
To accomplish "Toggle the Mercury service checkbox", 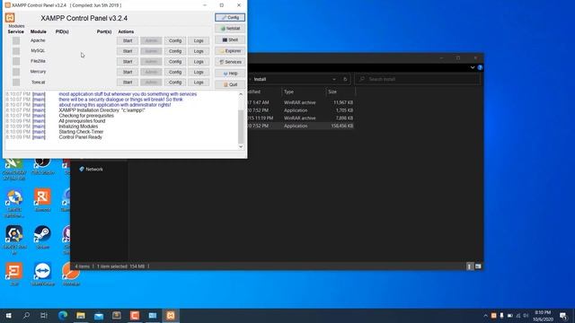I will point(16,72).
